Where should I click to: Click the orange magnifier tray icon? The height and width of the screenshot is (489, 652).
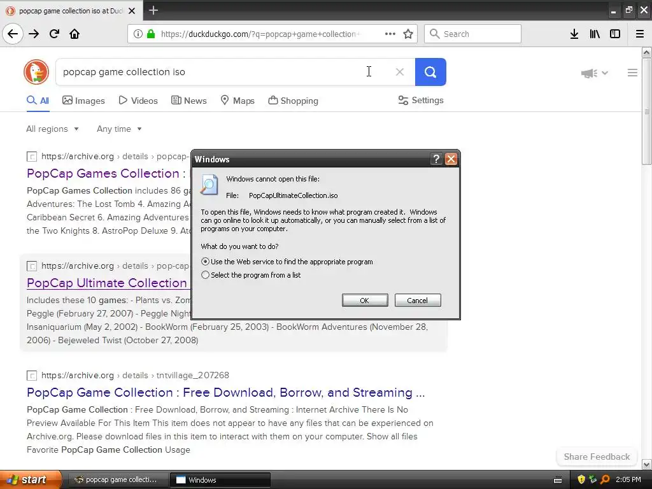pyautogui.click(x=605, y=479)
